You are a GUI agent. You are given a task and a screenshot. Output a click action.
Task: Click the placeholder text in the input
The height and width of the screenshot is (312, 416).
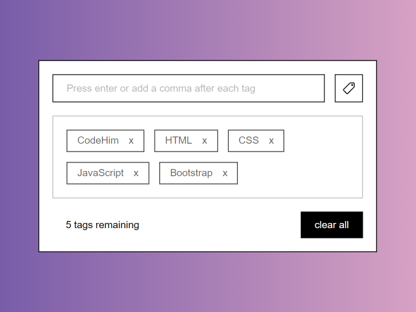click(x=161, y=88)
